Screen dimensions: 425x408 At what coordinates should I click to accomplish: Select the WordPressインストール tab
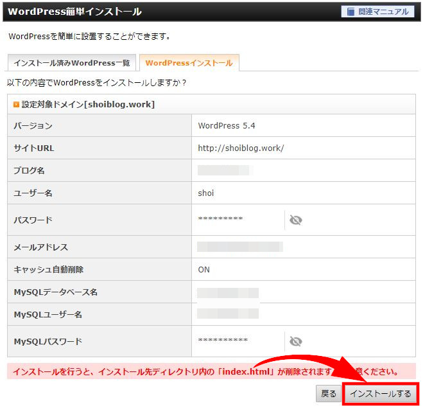click(189, 63)
